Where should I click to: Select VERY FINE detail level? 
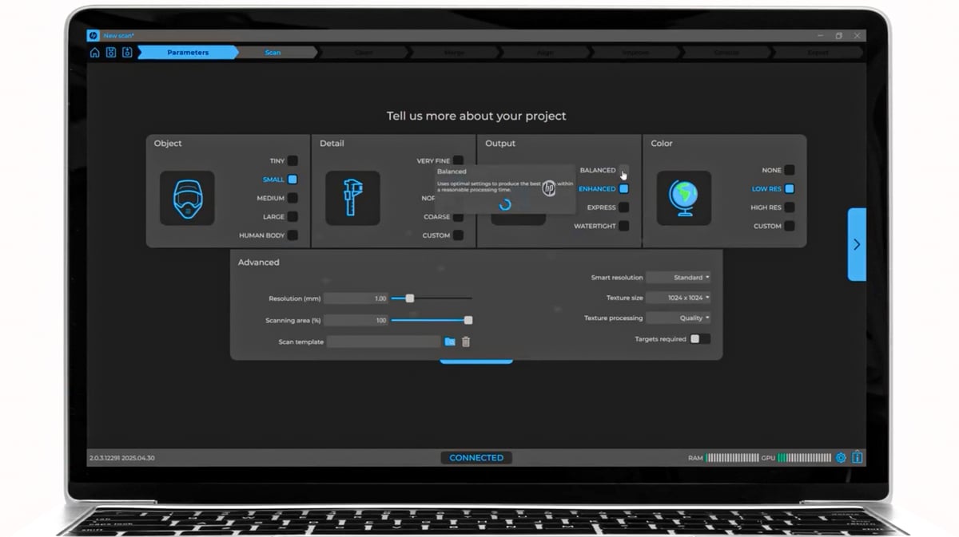click(458, 160)
